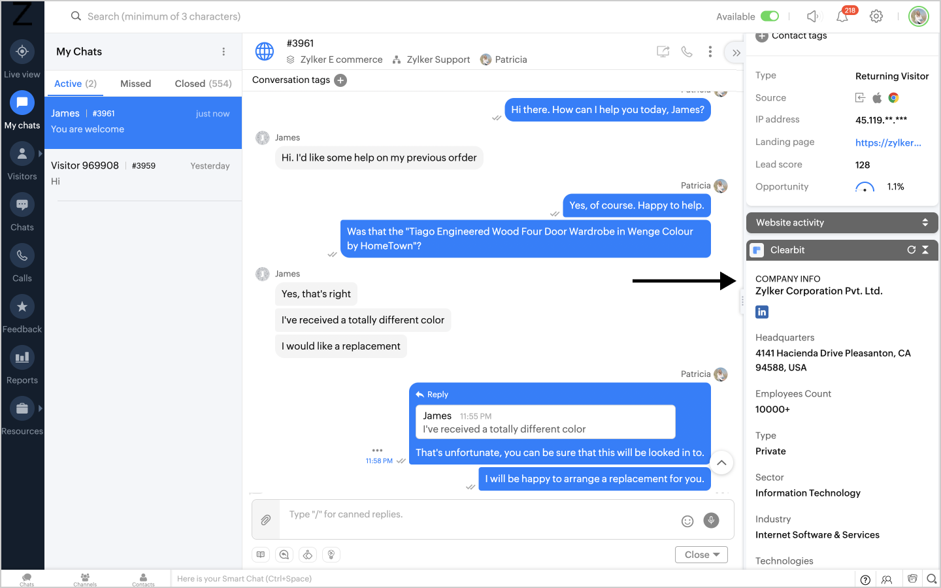Screen dimensions: 941x588
Task: Collapse the Clearbit widget
Action: [x=925, y=250]
